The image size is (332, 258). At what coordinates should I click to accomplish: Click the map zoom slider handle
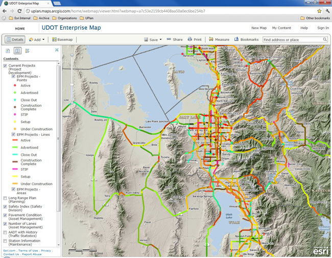72,85
